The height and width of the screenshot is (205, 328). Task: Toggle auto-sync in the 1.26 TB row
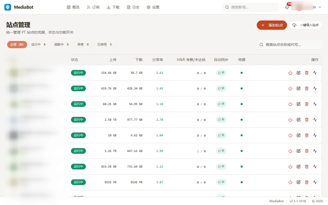point(221,151)
